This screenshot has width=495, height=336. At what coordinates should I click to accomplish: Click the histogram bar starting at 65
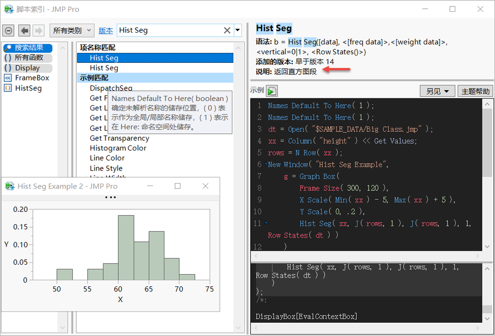tap(157, 256)
